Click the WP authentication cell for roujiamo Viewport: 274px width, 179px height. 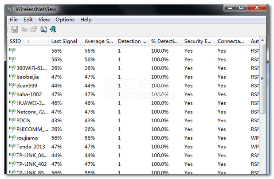[255, 138]
